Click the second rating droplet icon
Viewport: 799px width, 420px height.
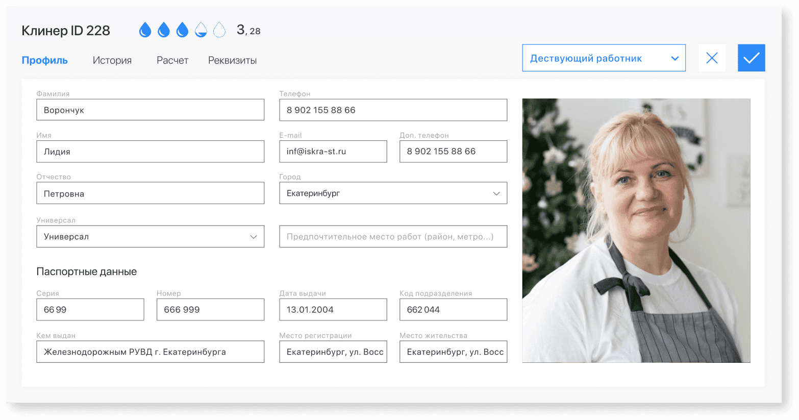click(x=164, y=30)
